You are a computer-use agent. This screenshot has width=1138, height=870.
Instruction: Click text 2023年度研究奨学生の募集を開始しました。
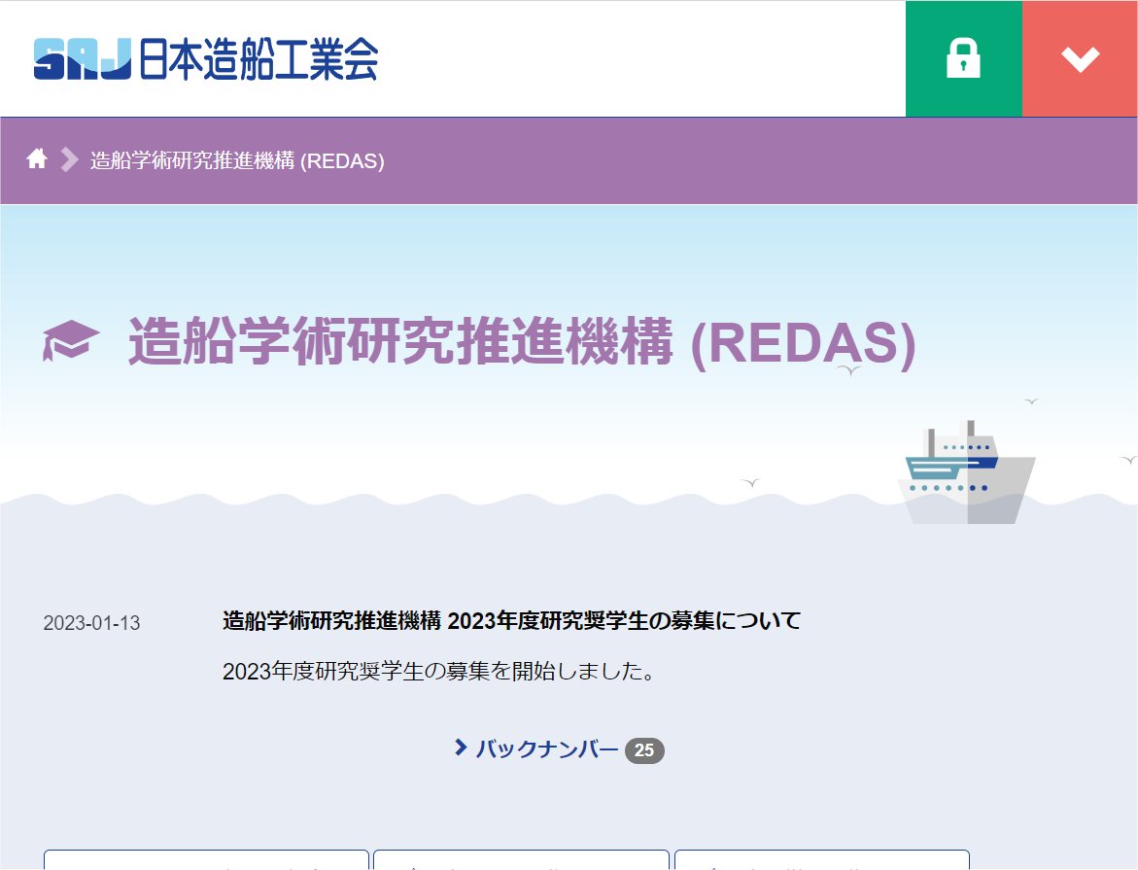click(x=439, y=671)
